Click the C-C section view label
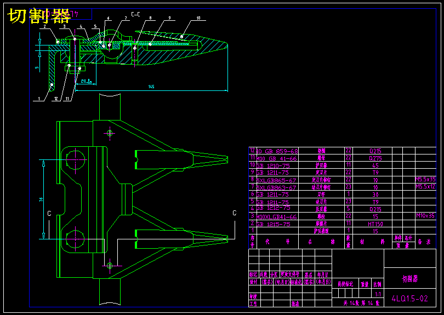Image resolution: width=444 pixels, height=315 pixels. tap(135, 14)
